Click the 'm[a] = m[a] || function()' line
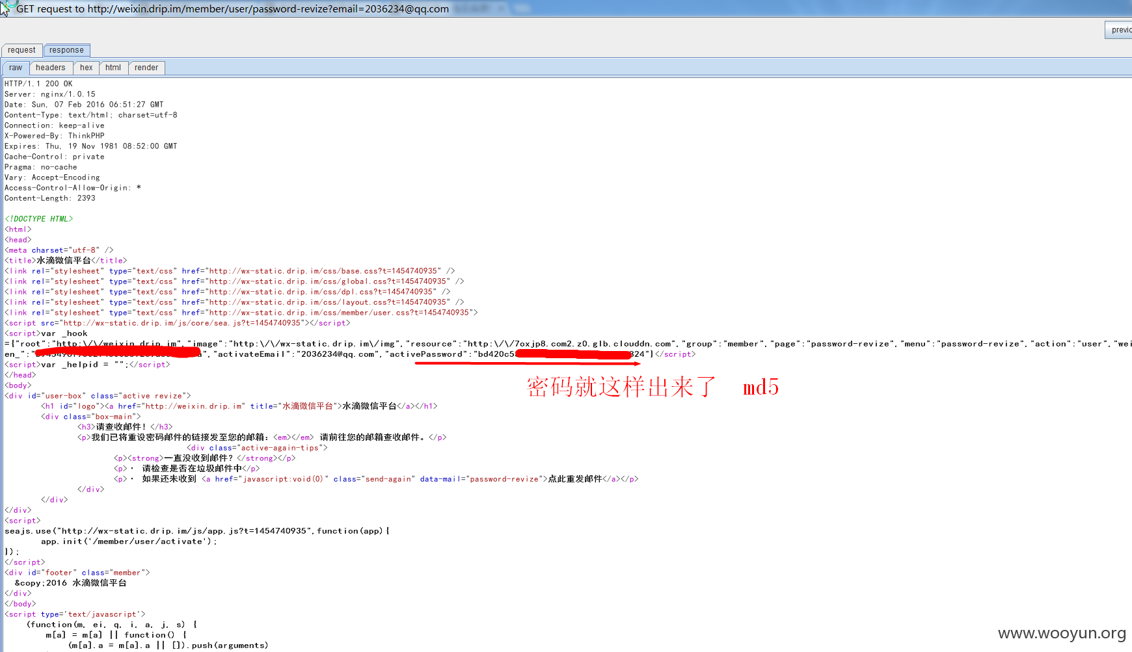This screenshot has height=652, width=1132. tap(116, 635)
